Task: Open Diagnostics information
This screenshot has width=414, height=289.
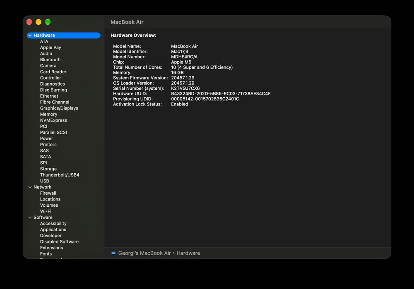Action: click(x=52, y=84)
